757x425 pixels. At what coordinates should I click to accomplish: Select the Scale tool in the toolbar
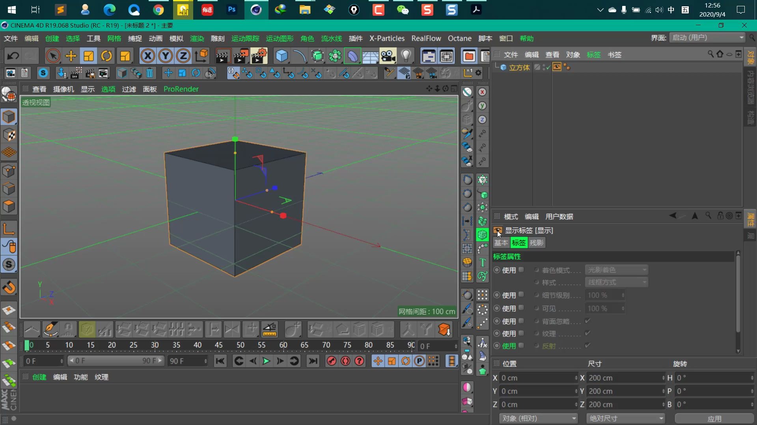click(x=88, y=55)
